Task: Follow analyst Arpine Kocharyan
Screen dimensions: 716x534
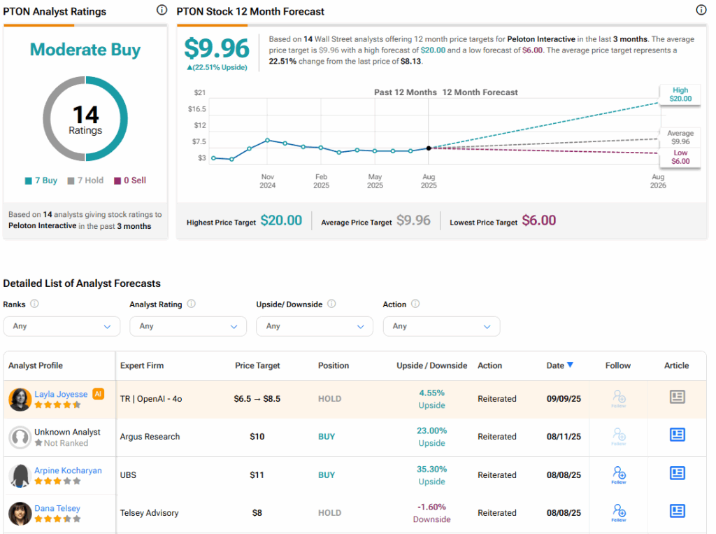Action: [619, 475]
